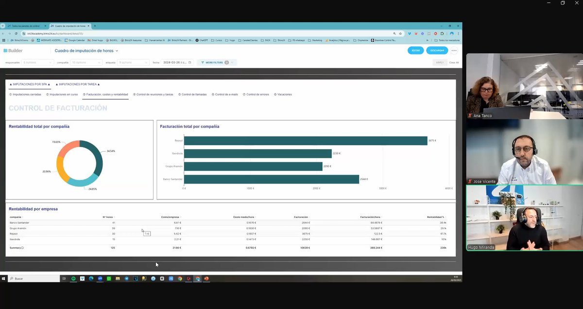583x309 pixels.
Task: Open the Marketing bookmarks folder
Action: (315, 40)
